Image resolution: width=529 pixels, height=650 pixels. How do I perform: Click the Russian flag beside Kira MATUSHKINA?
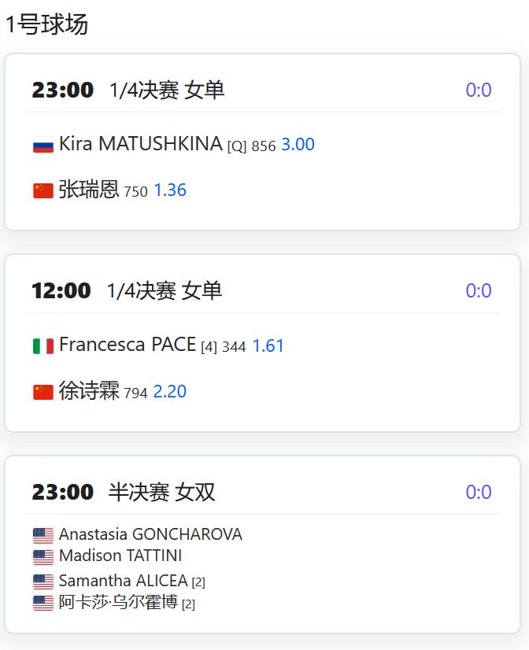tap(43, 146)
